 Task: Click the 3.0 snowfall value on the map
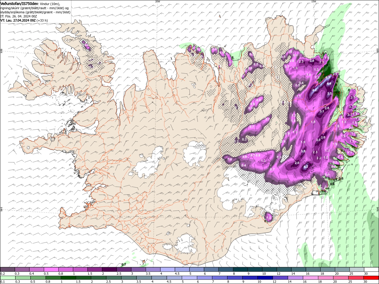click(x=318, y=140)
